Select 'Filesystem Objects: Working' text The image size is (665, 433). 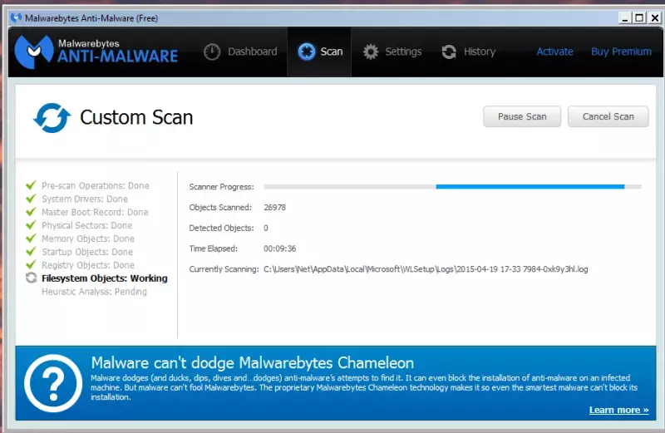[x=105, y=278]
